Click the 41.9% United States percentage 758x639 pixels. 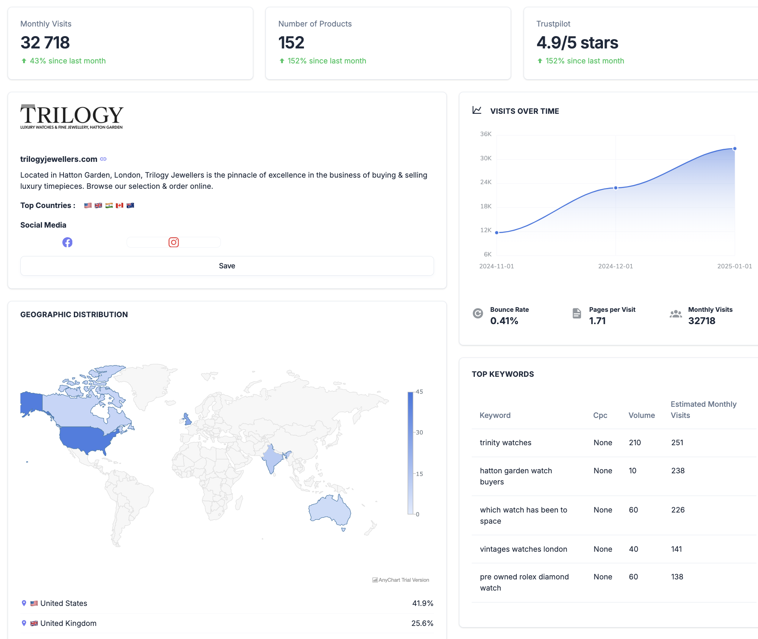point(422,603)
